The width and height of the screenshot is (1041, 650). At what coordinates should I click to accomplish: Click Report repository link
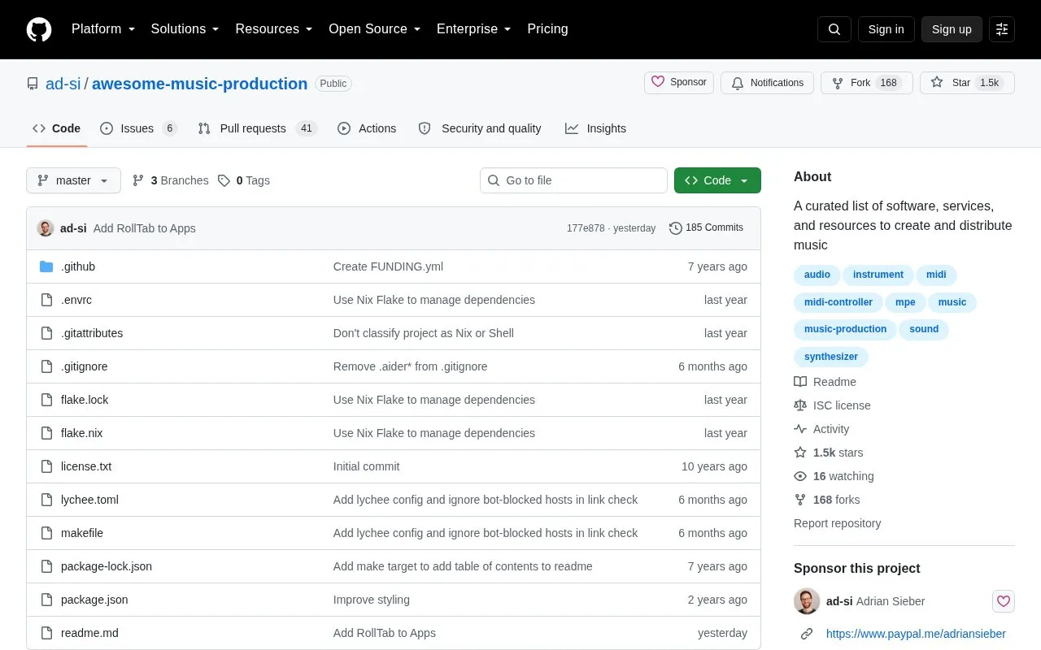pyautogui.click(x=837, y=523)
